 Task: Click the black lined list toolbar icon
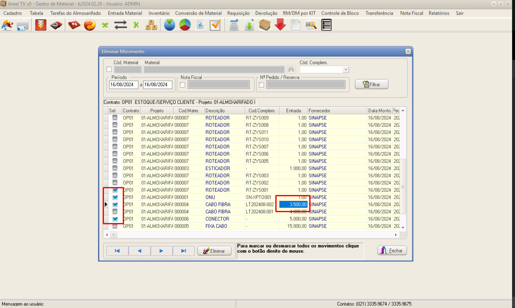(x=326, y=25)
